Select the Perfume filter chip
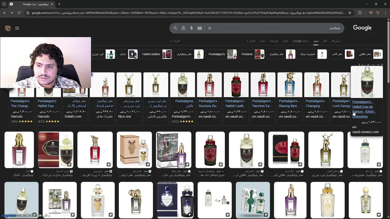The height and width of the screenshot is (219, 390). click(252, 54)
